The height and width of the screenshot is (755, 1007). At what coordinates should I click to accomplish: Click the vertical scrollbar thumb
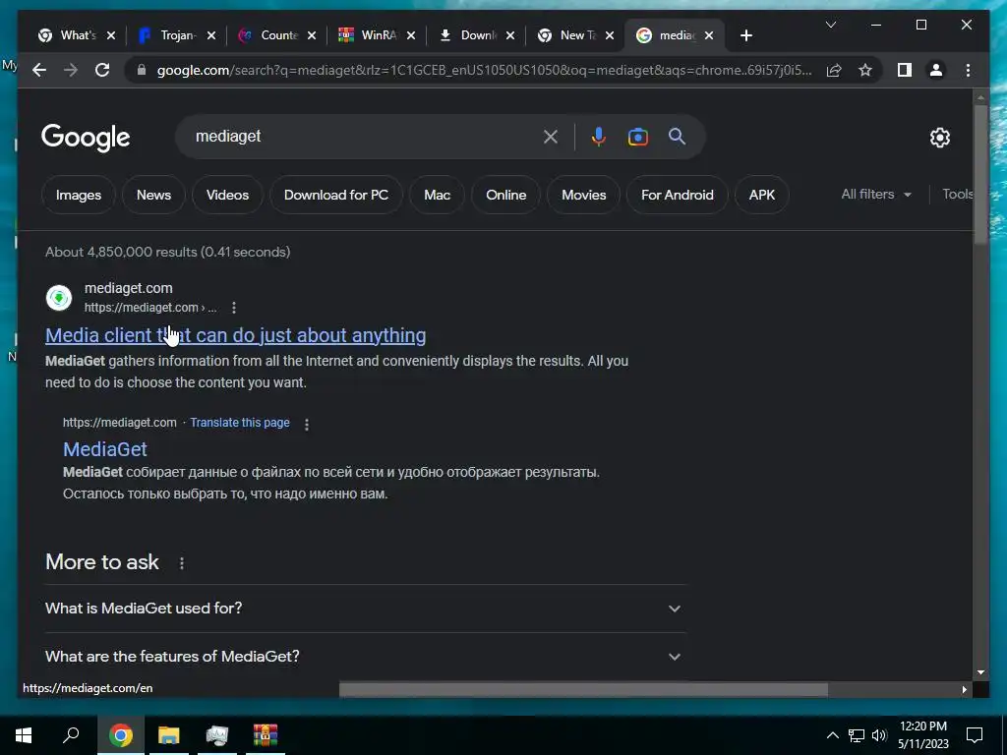click(980, 175)
